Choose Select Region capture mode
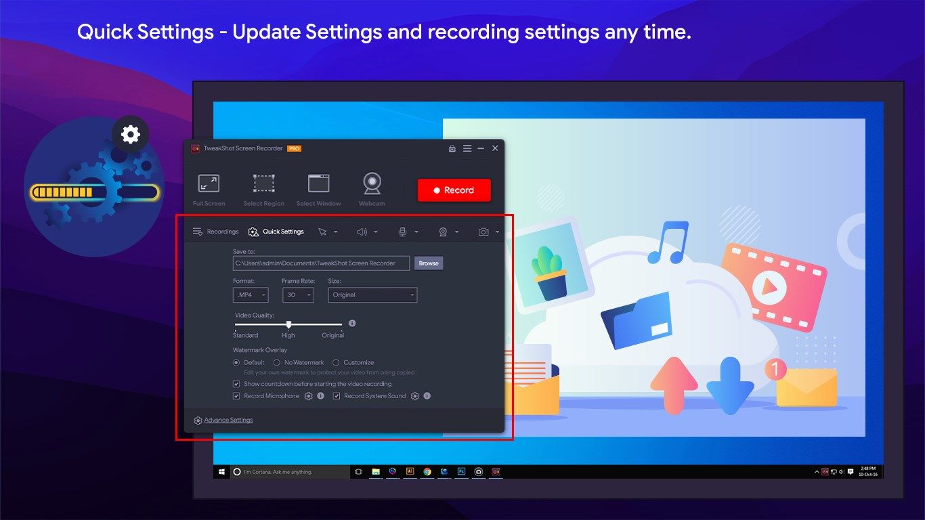The height and width of the screenshot is (520, 925). (x=263, y=190)
